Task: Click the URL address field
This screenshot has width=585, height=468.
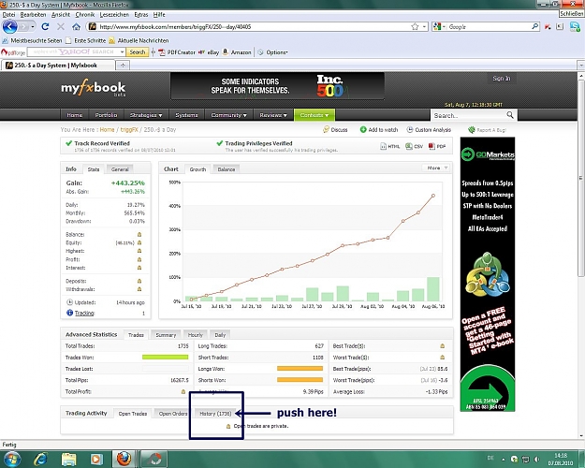Action: pos(254,27)
